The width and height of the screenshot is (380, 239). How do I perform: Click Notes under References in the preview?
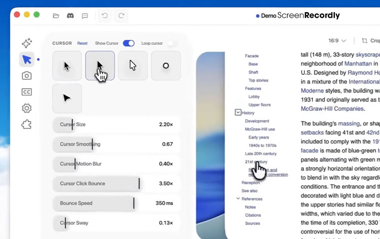click(x=250, y=207)
